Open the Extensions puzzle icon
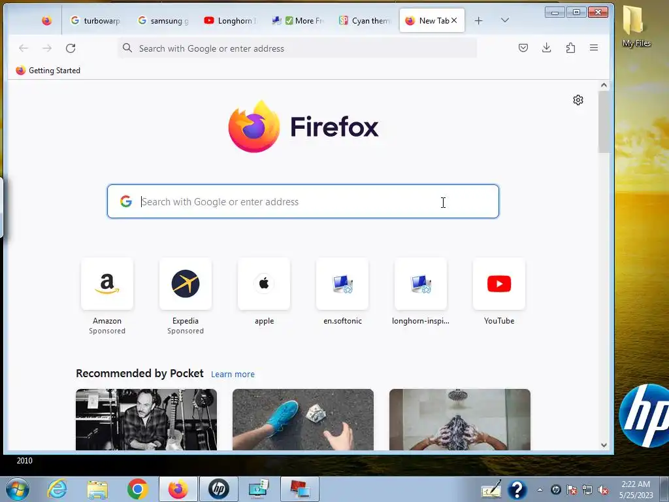Screen dimensions: 669x502 point(570,48)
